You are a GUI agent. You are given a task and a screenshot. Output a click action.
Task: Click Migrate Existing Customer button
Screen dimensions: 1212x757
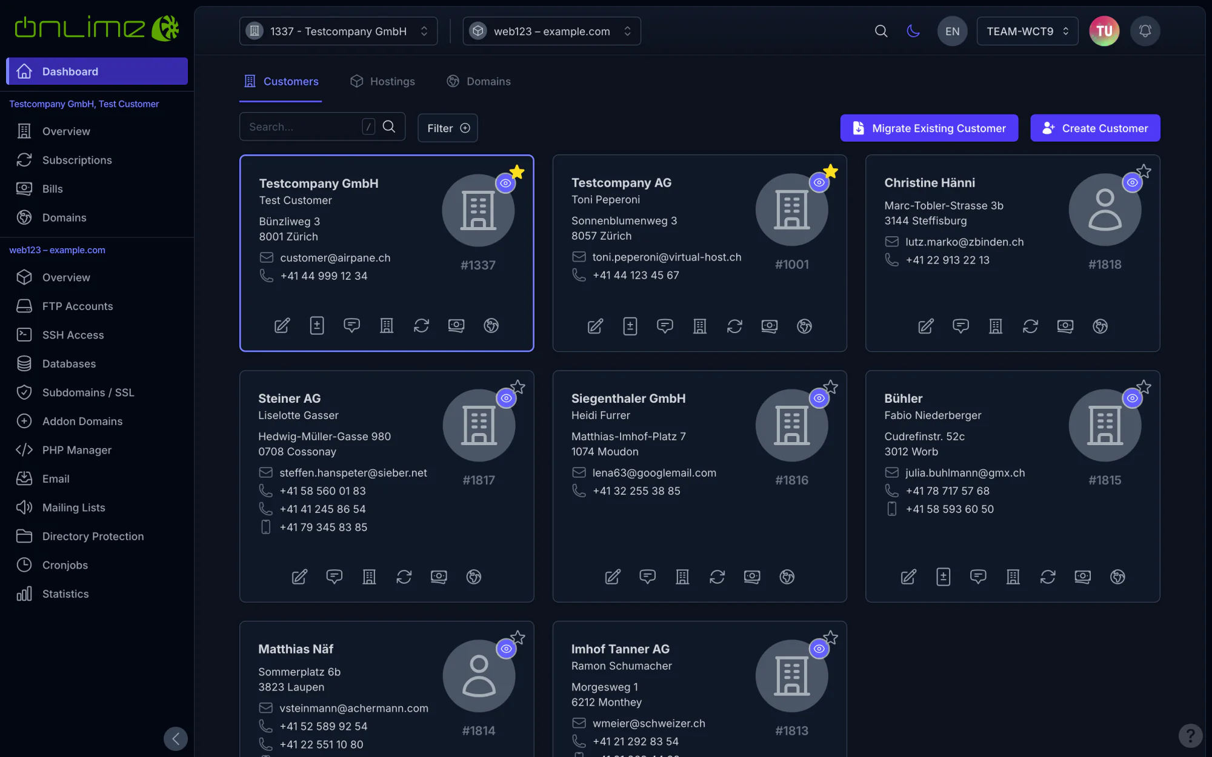point(929,128)
